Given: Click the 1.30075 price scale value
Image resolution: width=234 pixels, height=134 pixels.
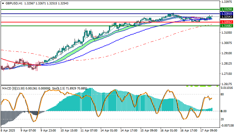Looking at the screenshot, I should pyautogui.click(x=227, y=43).
